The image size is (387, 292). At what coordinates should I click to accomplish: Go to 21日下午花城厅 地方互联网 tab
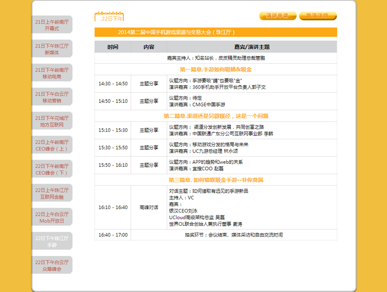click(x=52, y=121)
